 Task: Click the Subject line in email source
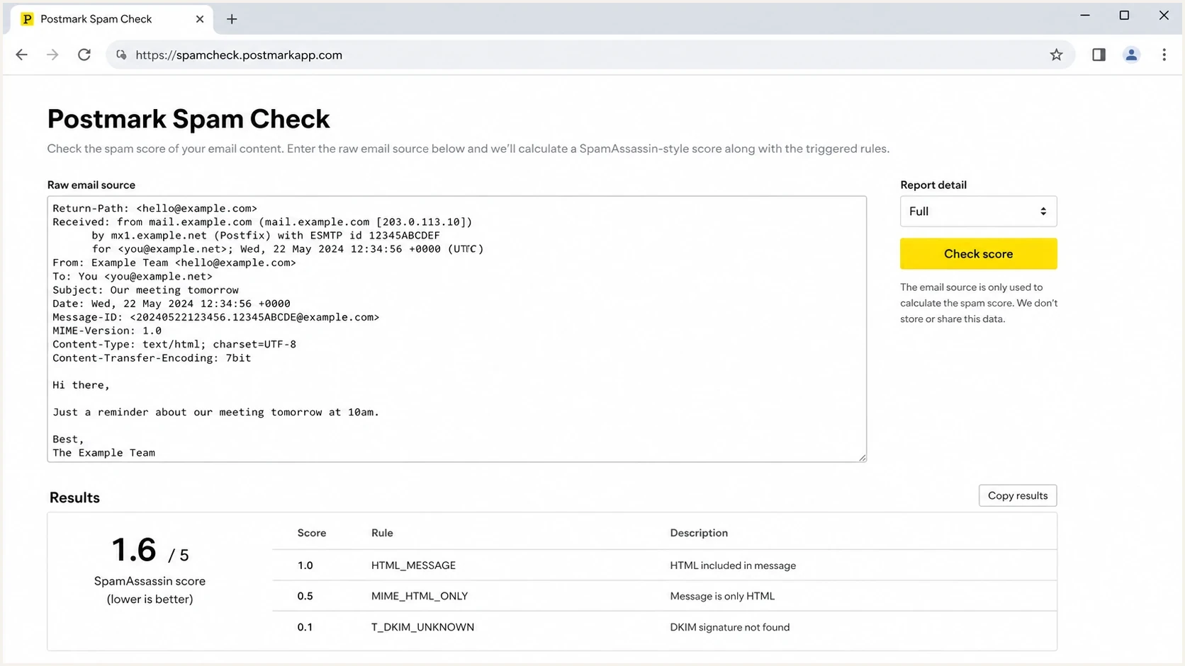[145, 290]
